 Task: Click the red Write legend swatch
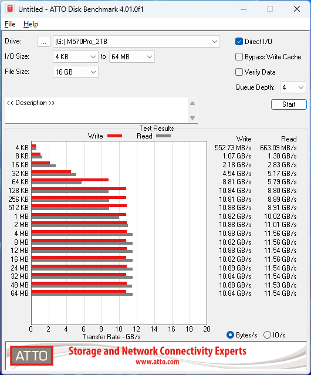[115, 136]
